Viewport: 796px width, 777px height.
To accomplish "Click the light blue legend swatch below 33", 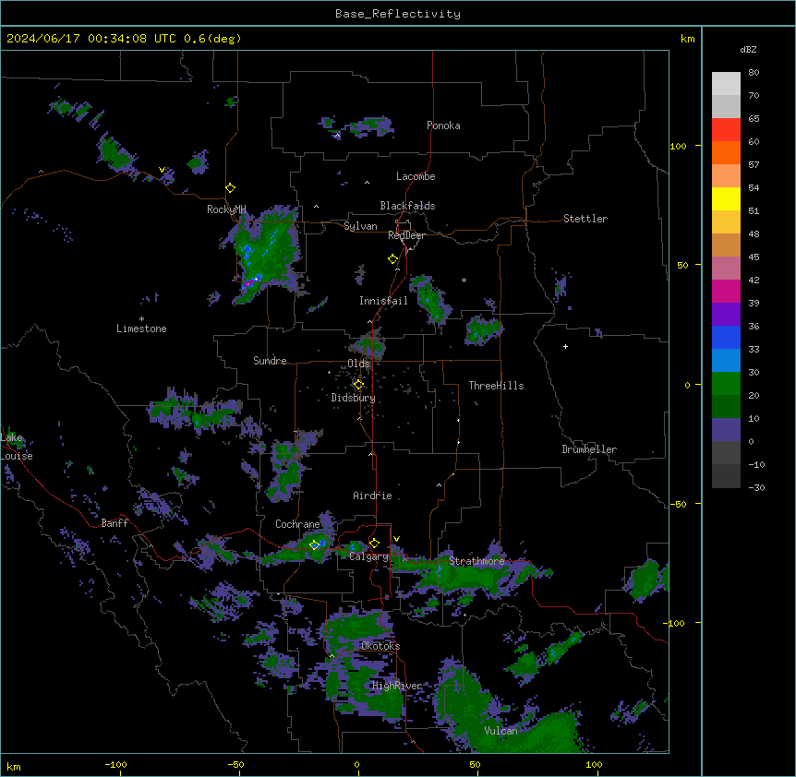I will point(726,361).
